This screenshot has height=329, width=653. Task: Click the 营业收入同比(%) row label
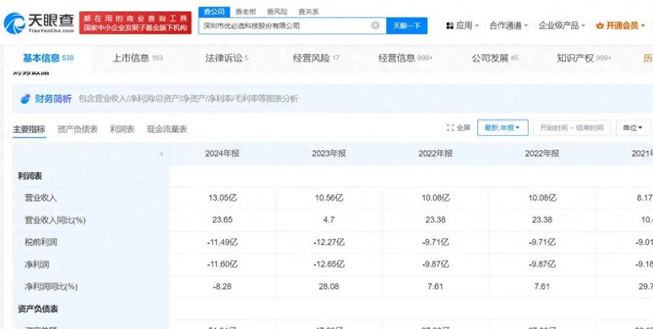coord(55,220)
